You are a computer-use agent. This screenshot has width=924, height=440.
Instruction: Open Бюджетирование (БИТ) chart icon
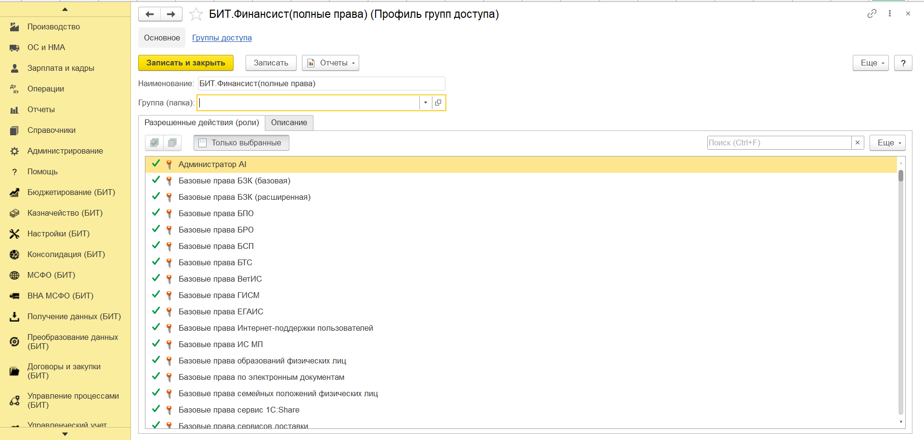click(x=14, y=193)
